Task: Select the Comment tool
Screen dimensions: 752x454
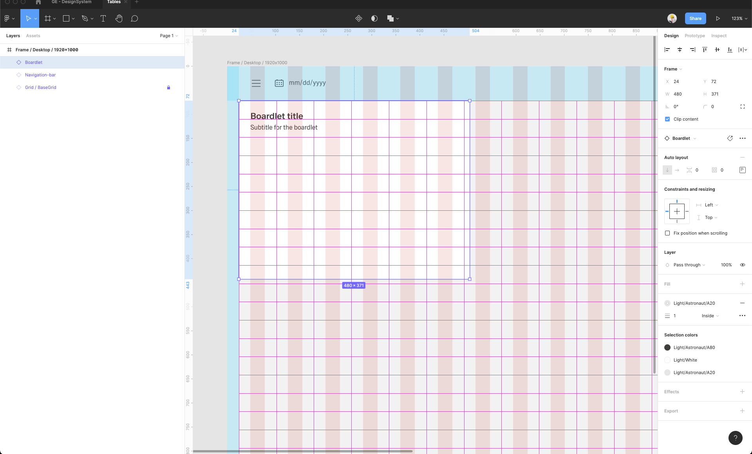Action: tap(134, 18)
